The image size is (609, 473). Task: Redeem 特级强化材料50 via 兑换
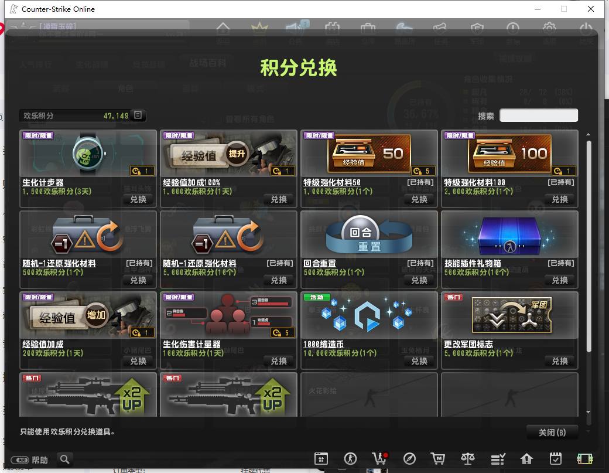(419, 199)
